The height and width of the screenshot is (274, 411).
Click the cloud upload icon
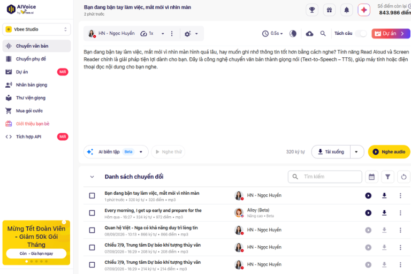[x=309, y=34]
